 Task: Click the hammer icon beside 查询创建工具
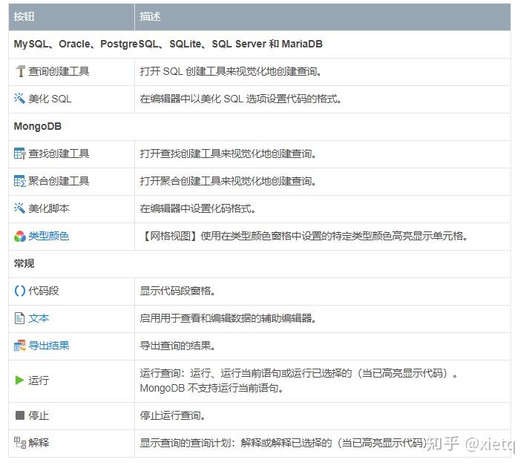click(20, 71)
